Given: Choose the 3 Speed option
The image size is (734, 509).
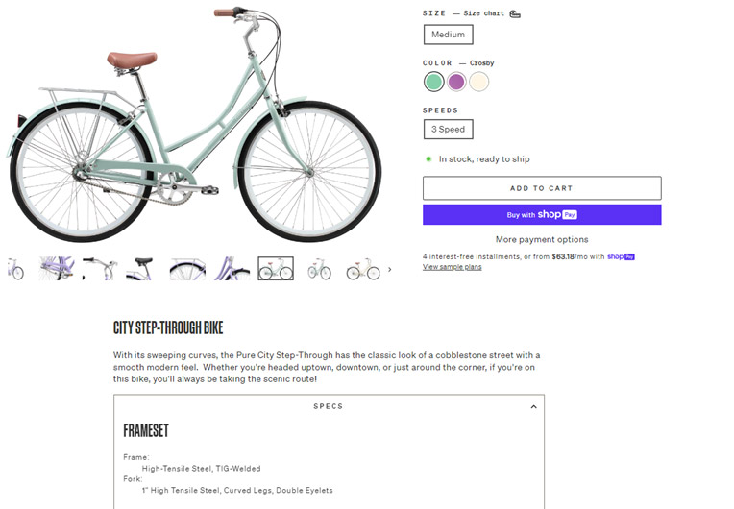Looking at the screenshot, I should click(x=448, y=129).
